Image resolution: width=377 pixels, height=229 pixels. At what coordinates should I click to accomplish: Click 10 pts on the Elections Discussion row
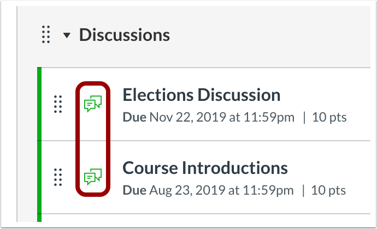(x=329, y=117)
